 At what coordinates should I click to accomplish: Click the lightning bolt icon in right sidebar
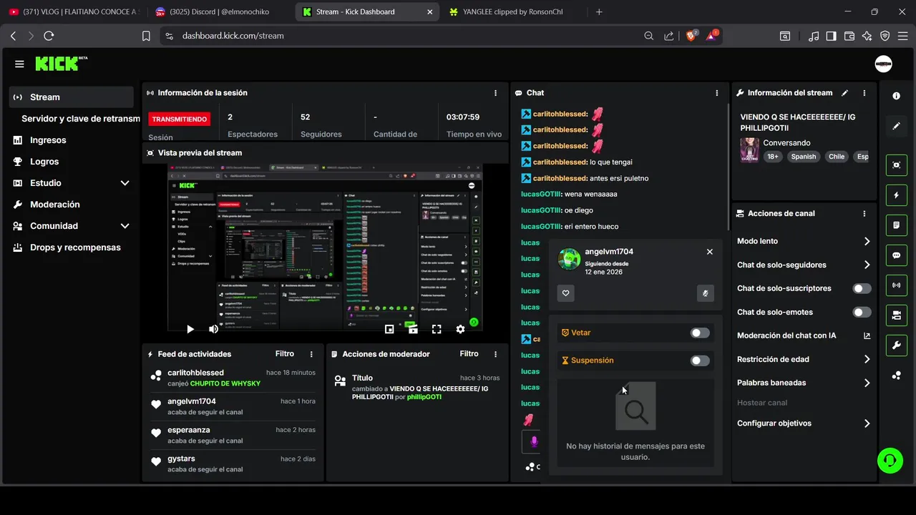(897, 195)
